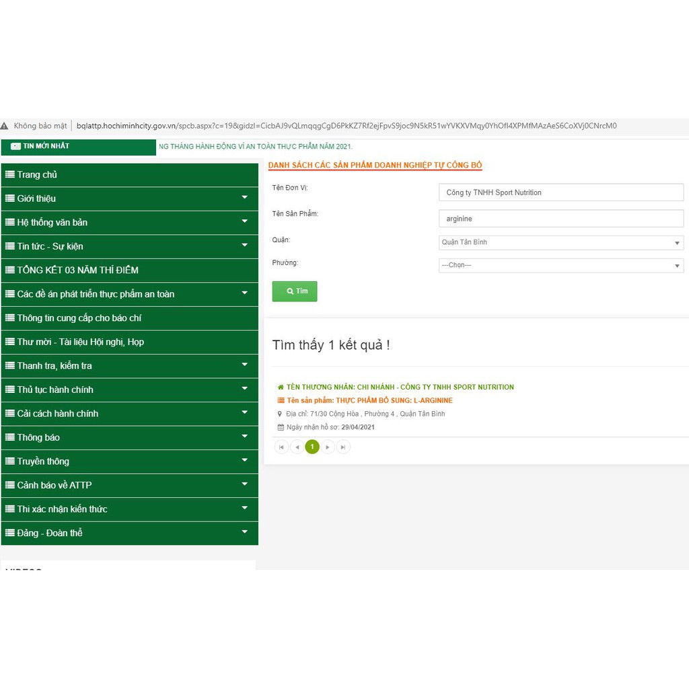Click the news ticker headline about an toàn thực phẩm
Image resolution: width=689 pixels, height=689 pixels.
(x=256, y=146)
